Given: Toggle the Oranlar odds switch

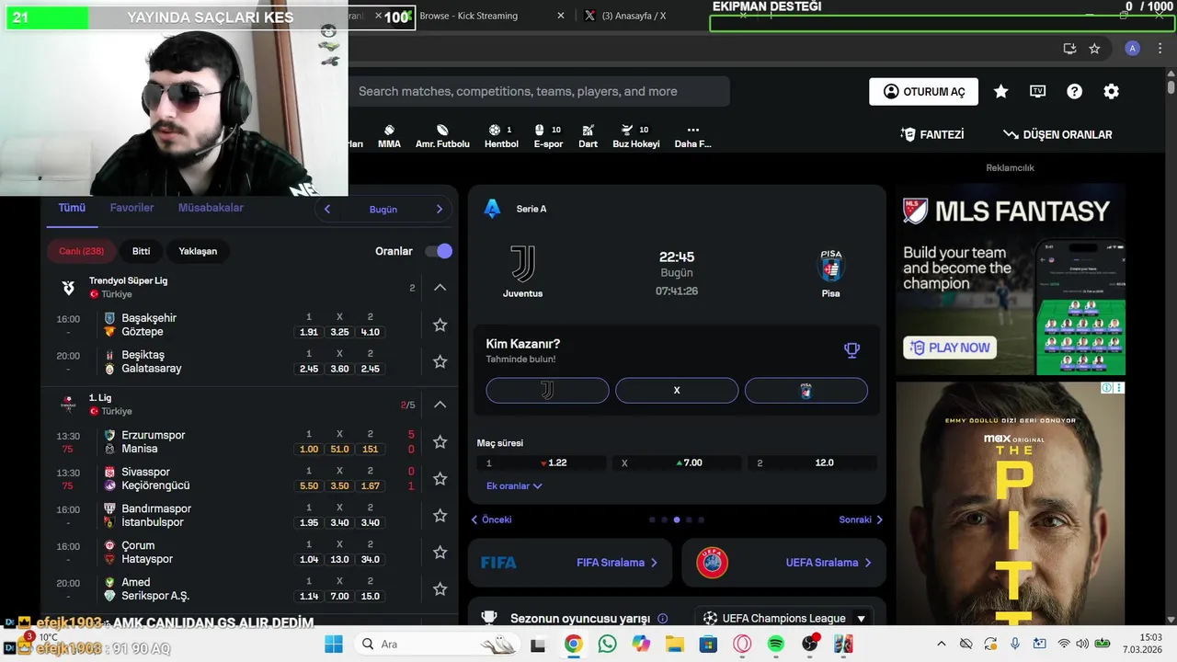Looking at the screenshot, I should pyautogui.click(x=439, y=251).
